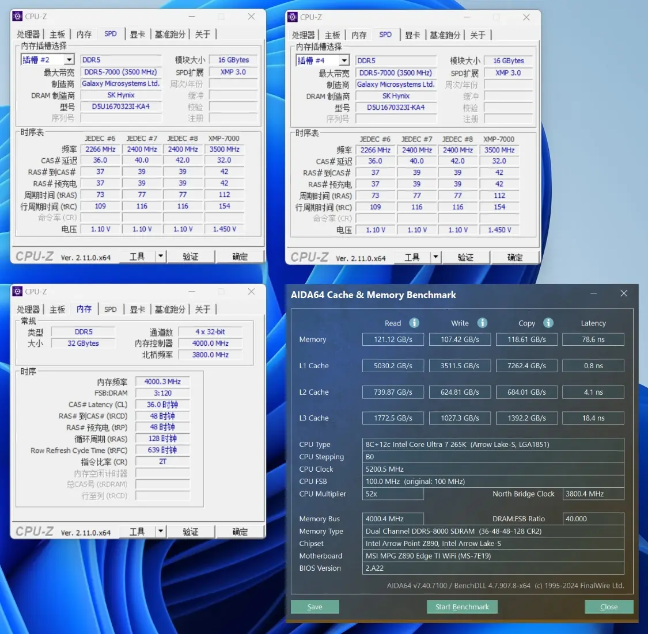Open 处理器 tab in memory CPU-Z window

28,309
